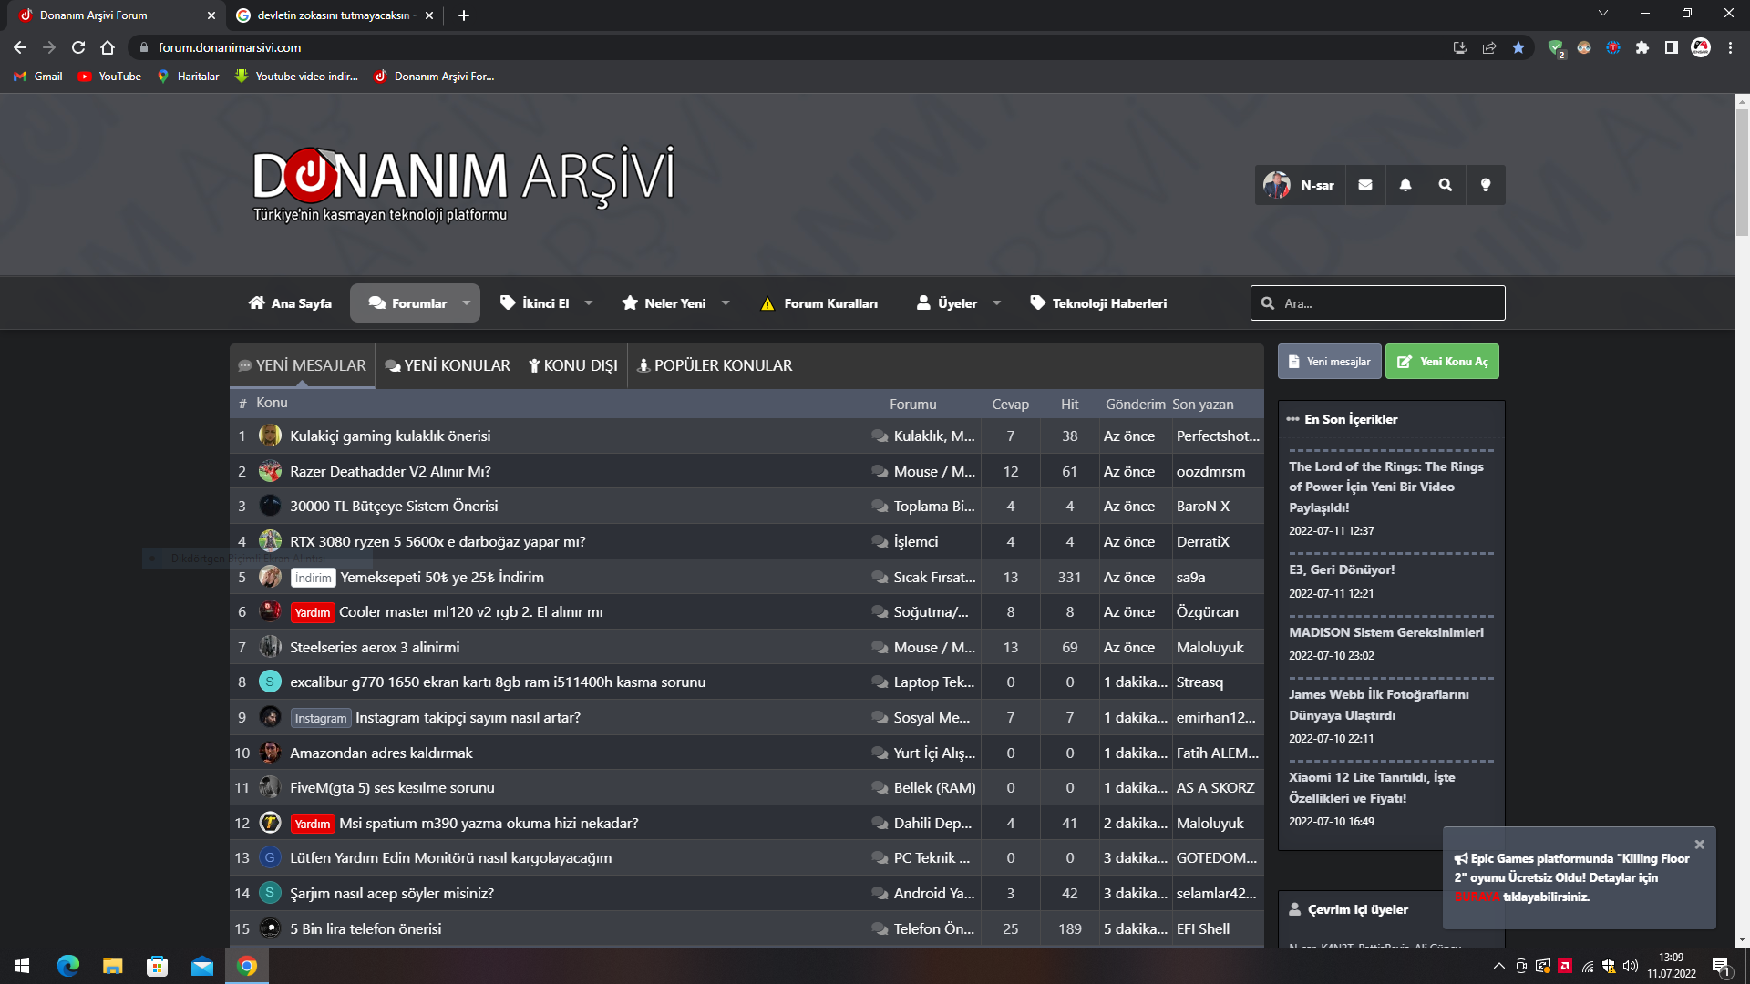Click the Donanım Arşivi logo
Viewport: 1750px width, 984px height.
coord(463,184)
